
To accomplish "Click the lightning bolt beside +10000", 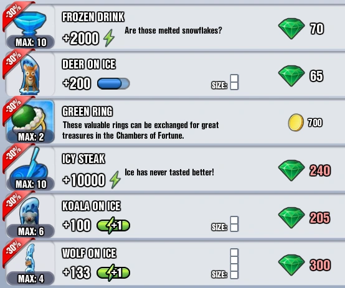I will (115, 180).
